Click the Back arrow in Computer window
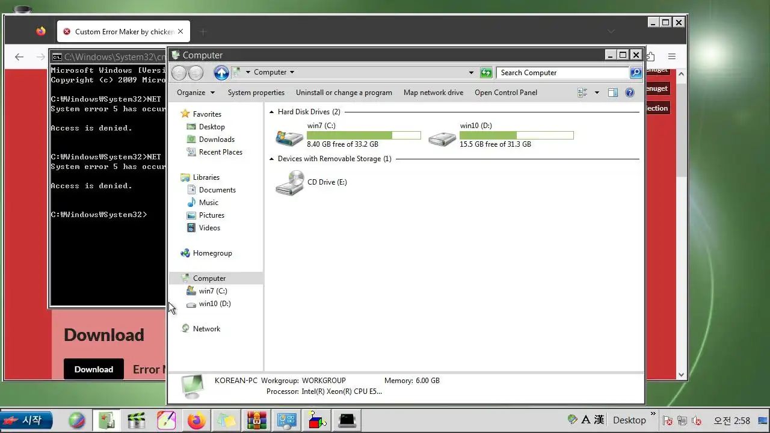This screenshot has height=433, width=770. coord(179,73)
